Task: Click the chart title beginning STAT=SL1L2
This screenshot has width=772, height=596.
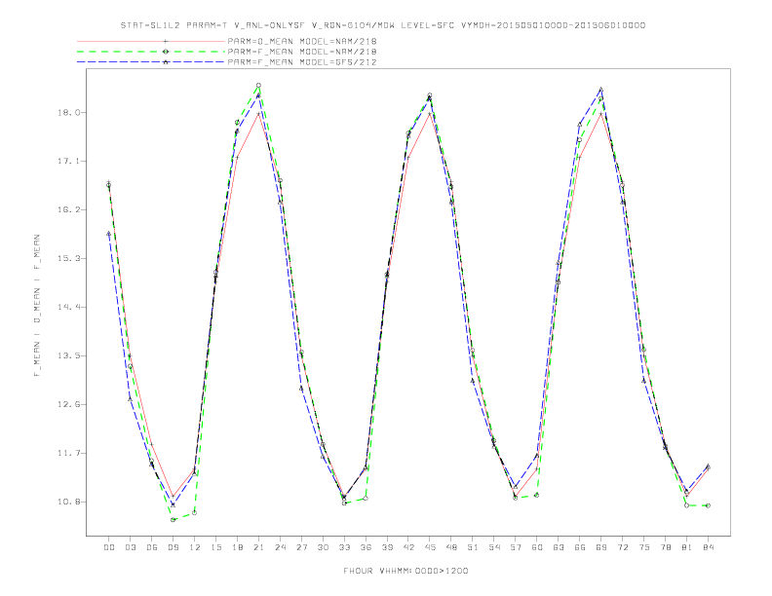Action: click(x=382, y=25)
